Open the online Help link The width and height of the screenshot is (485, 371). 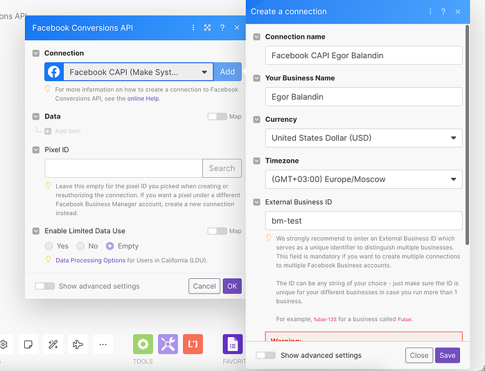pos(143,98)
